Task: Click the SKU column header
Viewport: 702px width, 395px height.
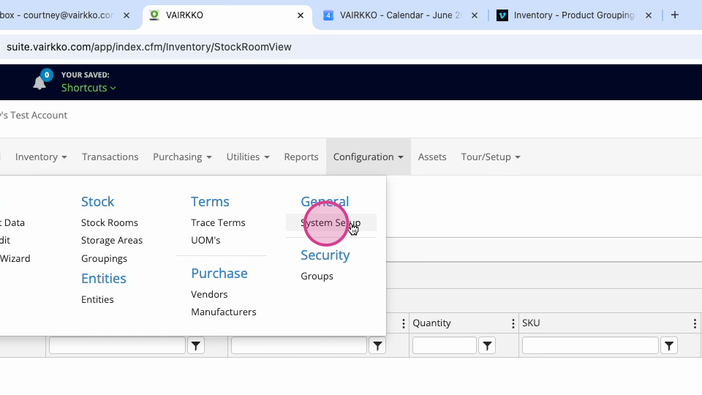Action: (x=531, y=323)
